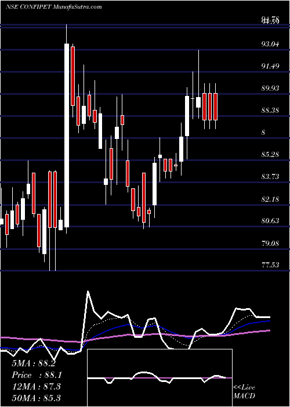Click the 83.73 price axis label
This screenshot has width=290, height=407.
click(270, 177)
